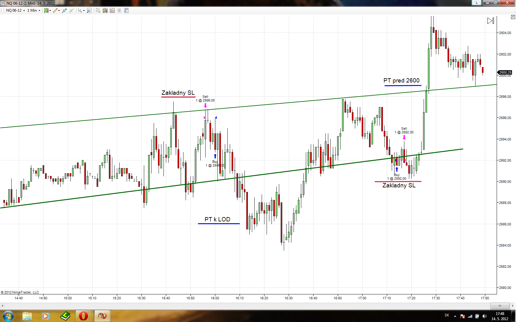Viewport: 516px width, 322px height.
Task: Click the jump-to-latest-bar arrow on chart
Action: tap(491, 21)
